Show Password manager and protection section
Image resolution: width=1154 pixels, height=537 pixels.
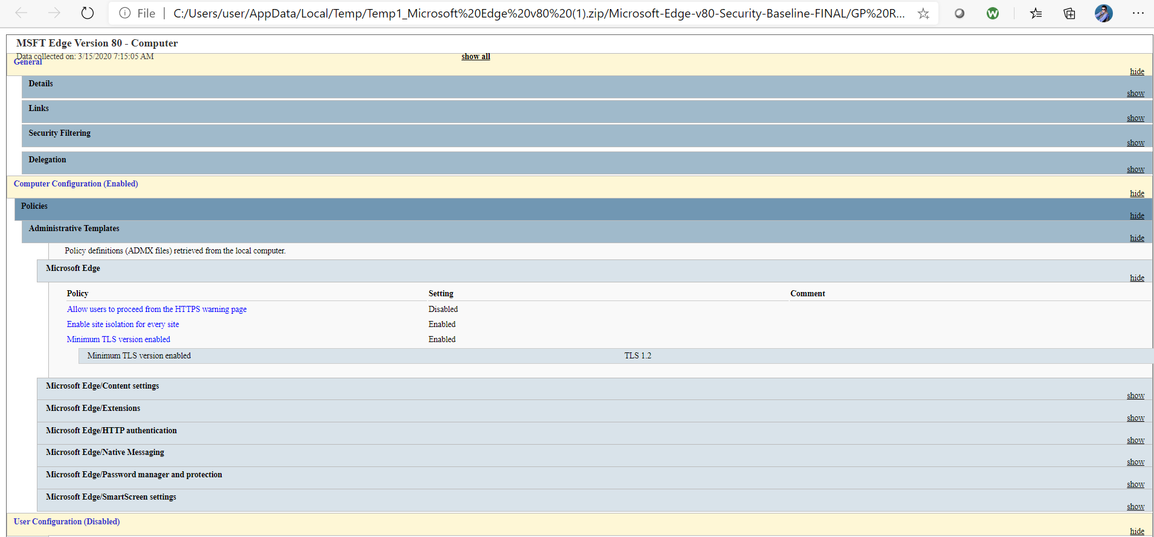point(1135,485)
